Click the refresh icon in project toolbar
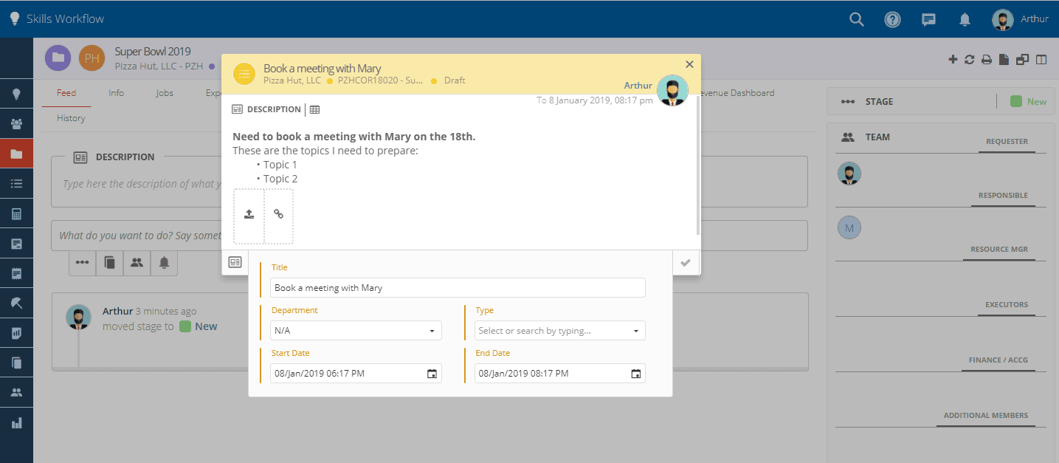 [970, 60]
